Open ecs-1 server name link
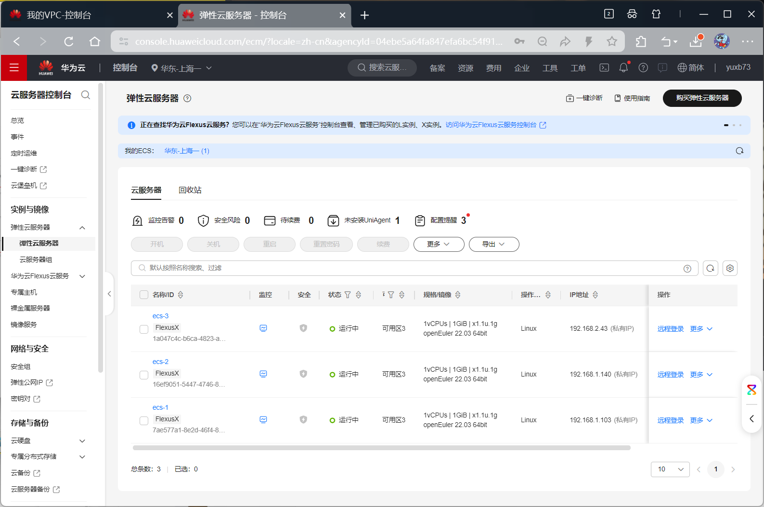This screenshot has height=507, width=764. click(x=160, y=407)
